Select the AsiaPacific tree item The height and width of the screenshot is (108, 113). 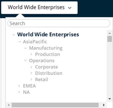35,42
